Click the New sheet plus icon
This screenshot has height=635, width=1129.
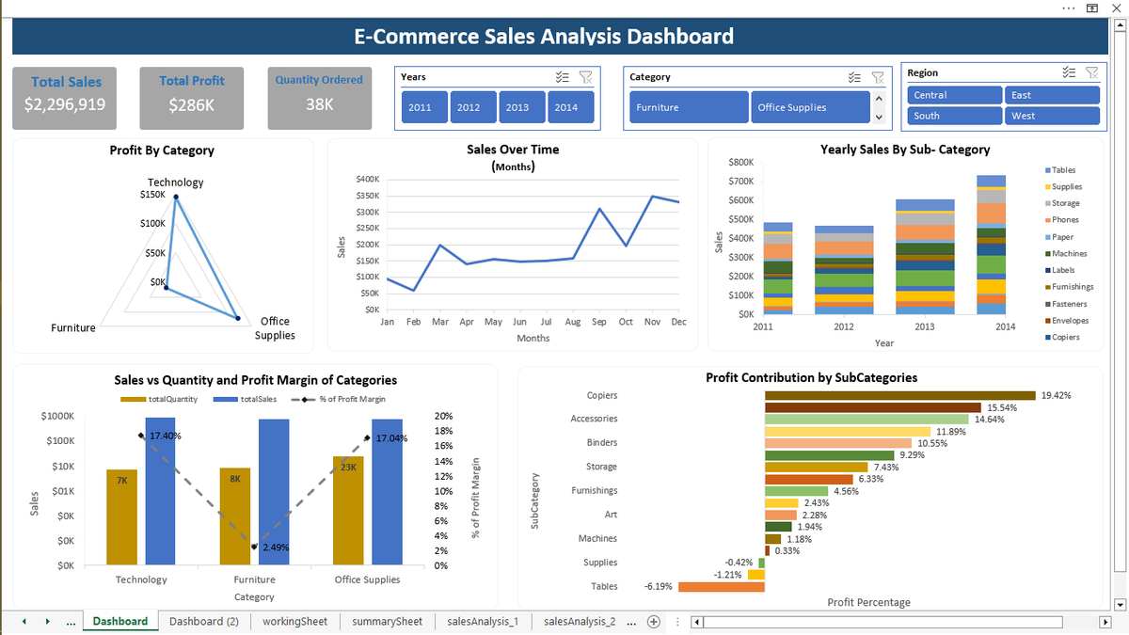[x=653, y=621]
